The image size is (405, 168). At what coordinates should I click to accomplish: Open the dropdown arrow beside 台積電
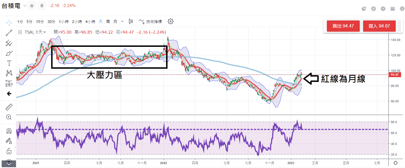point(25,6)
